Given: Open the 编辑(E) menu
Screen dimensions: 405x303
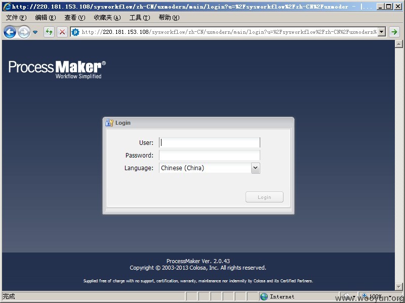Looking at the screenshot, I should pyautogui.click(x=46, y=18).
